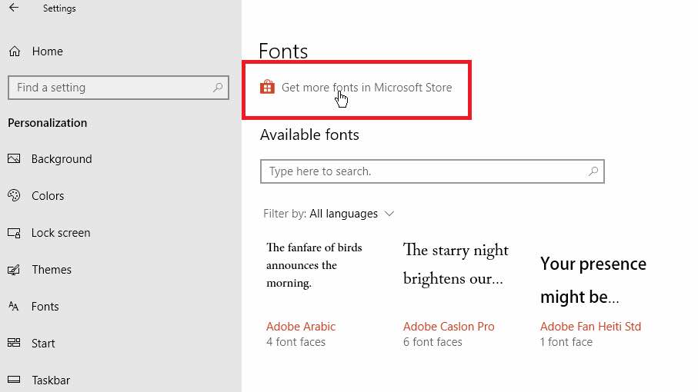Screen dimensions: 698x392
Task: Click the Background picture icon
Action: 14,158
